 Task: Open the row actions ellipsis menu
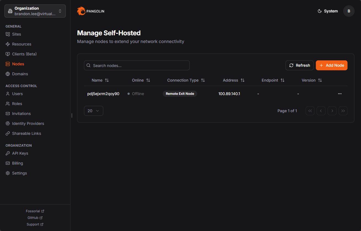(340, 94)
